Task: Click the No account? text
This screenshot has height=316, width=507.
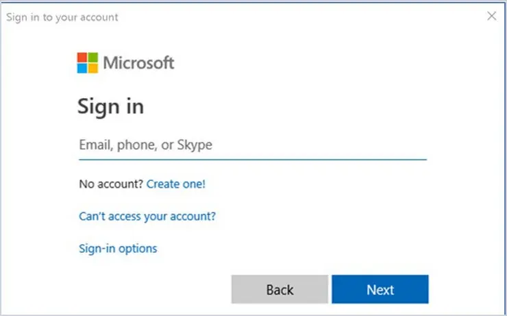Action: (111, 184)
